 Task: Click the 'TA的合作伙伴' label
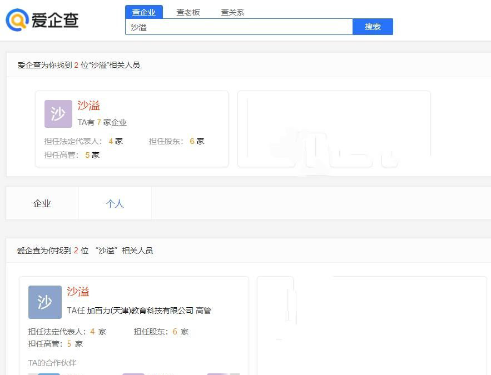[x=52, y=363]
